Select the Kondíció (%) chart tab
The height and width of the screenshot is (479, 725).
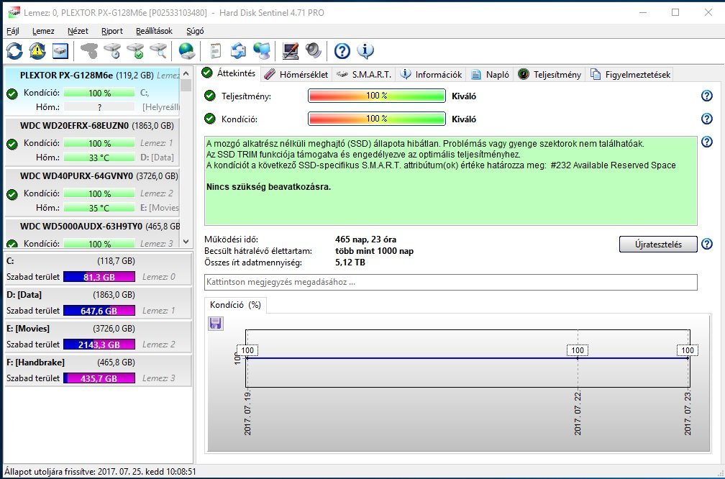tap(235, 305)
